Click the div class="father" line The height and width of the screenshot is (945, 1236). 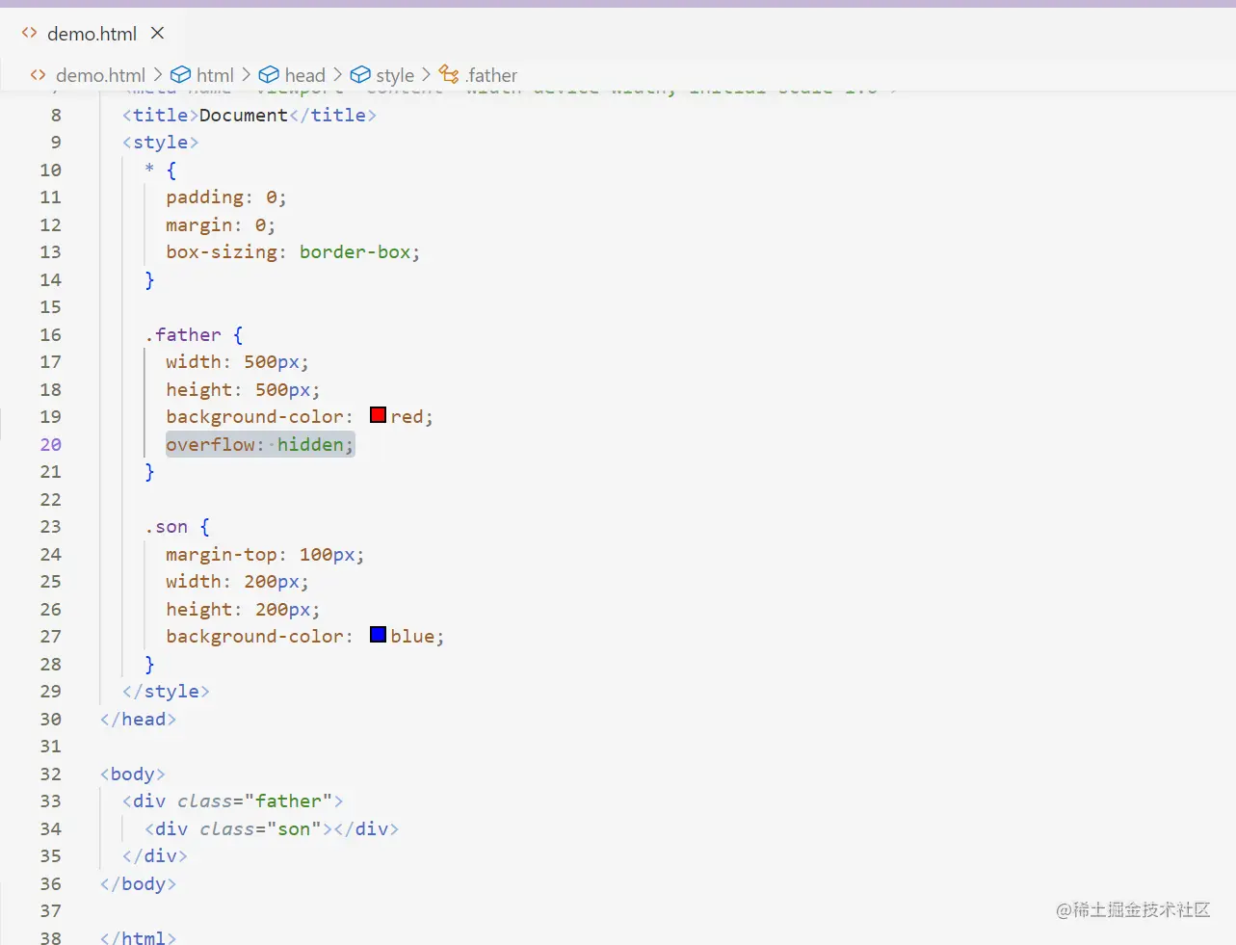pos(232,801)
